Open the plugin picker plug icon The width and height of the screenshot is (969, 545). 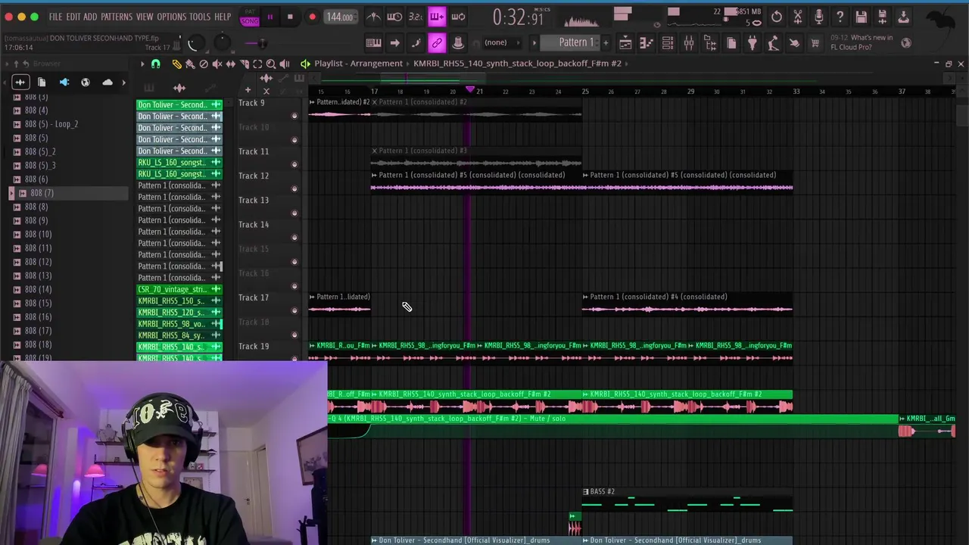click(x=752, y=43)
